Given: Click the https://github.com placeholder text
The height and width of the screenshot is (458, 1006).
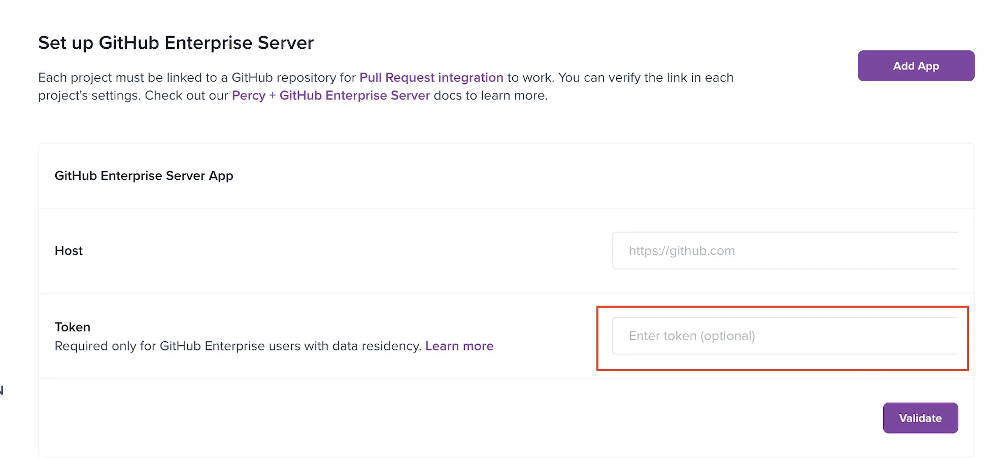Looking at the screenshot, I should click(x=681, y=251).
